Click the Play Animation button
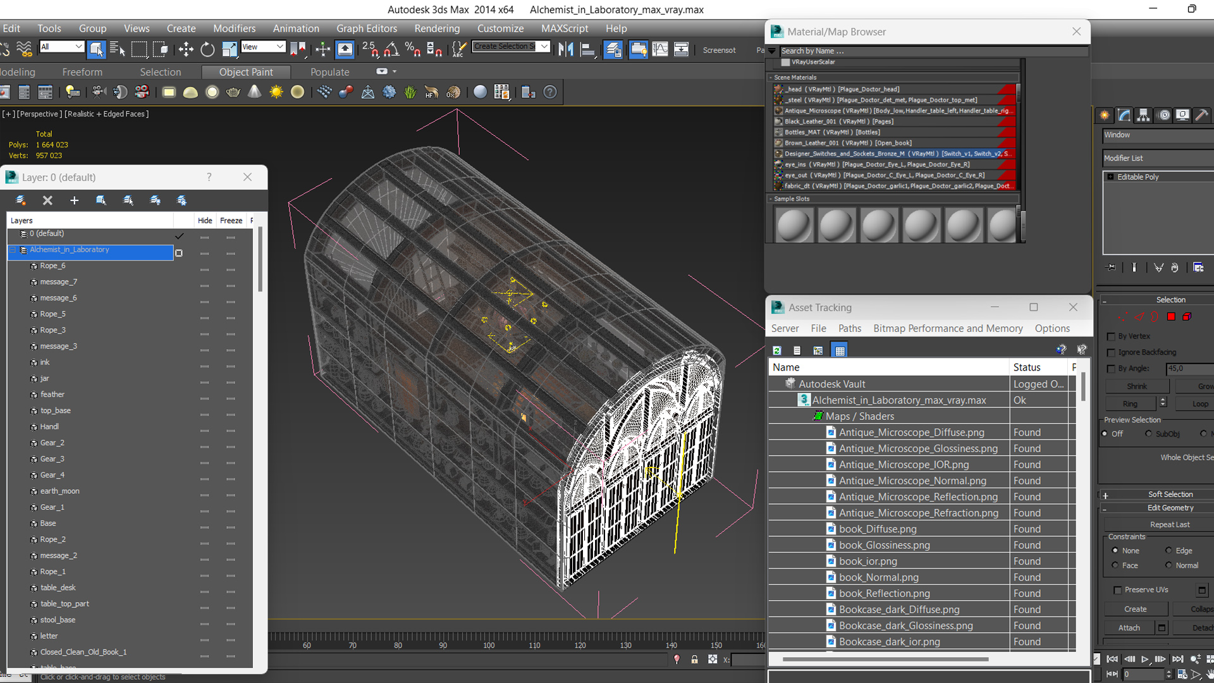Screen dimensions: 1214x683 click(x=1144, y=660)
